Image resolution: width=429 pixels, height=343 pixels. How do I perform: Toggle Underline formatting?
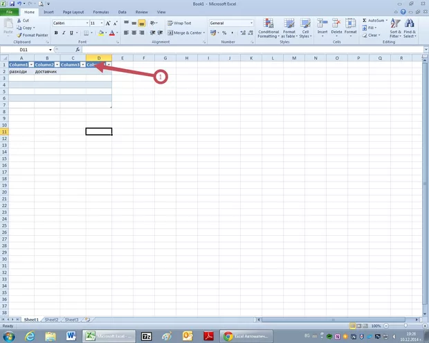click(x=71, y=33)
